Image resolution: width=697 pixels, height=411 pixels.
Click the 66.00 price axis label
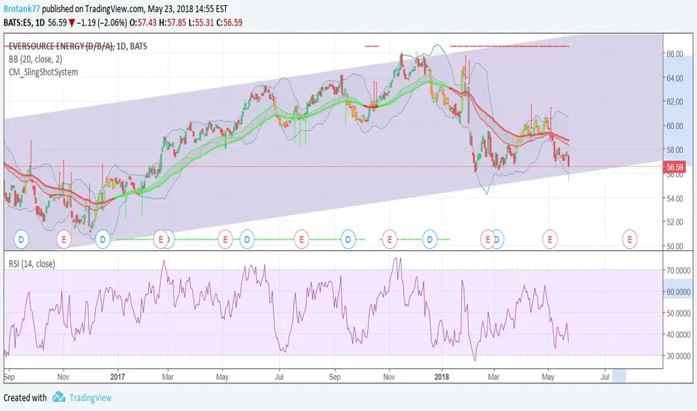click(675, 54)
